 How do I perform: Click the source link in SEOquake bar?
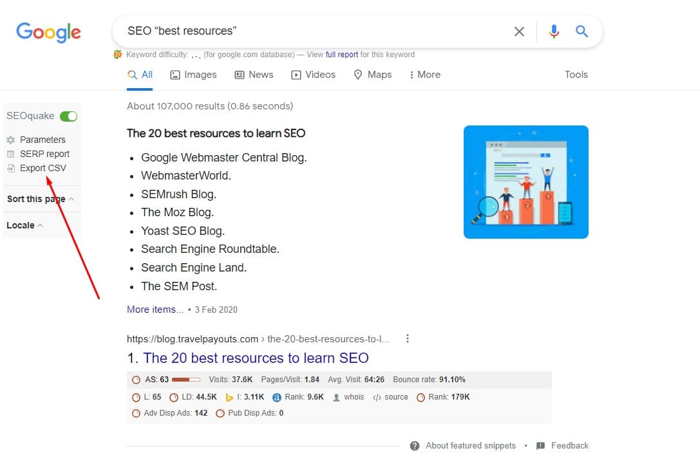click(x=396, y=397)
